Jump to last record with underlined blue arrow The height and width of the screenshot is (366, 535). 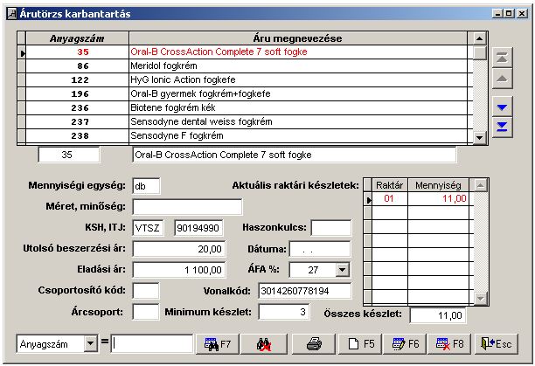(503, 128)
